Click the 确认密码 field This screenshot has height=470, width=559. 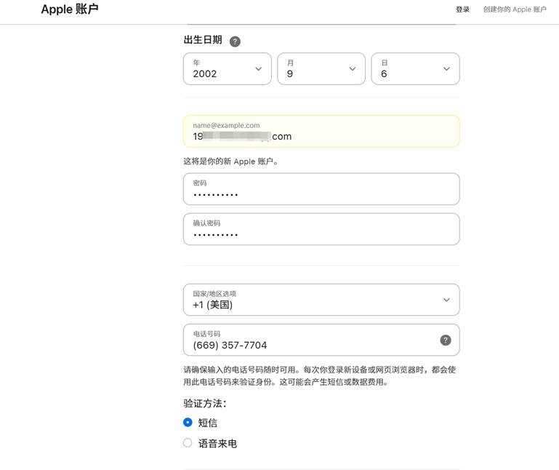point(321,229)
